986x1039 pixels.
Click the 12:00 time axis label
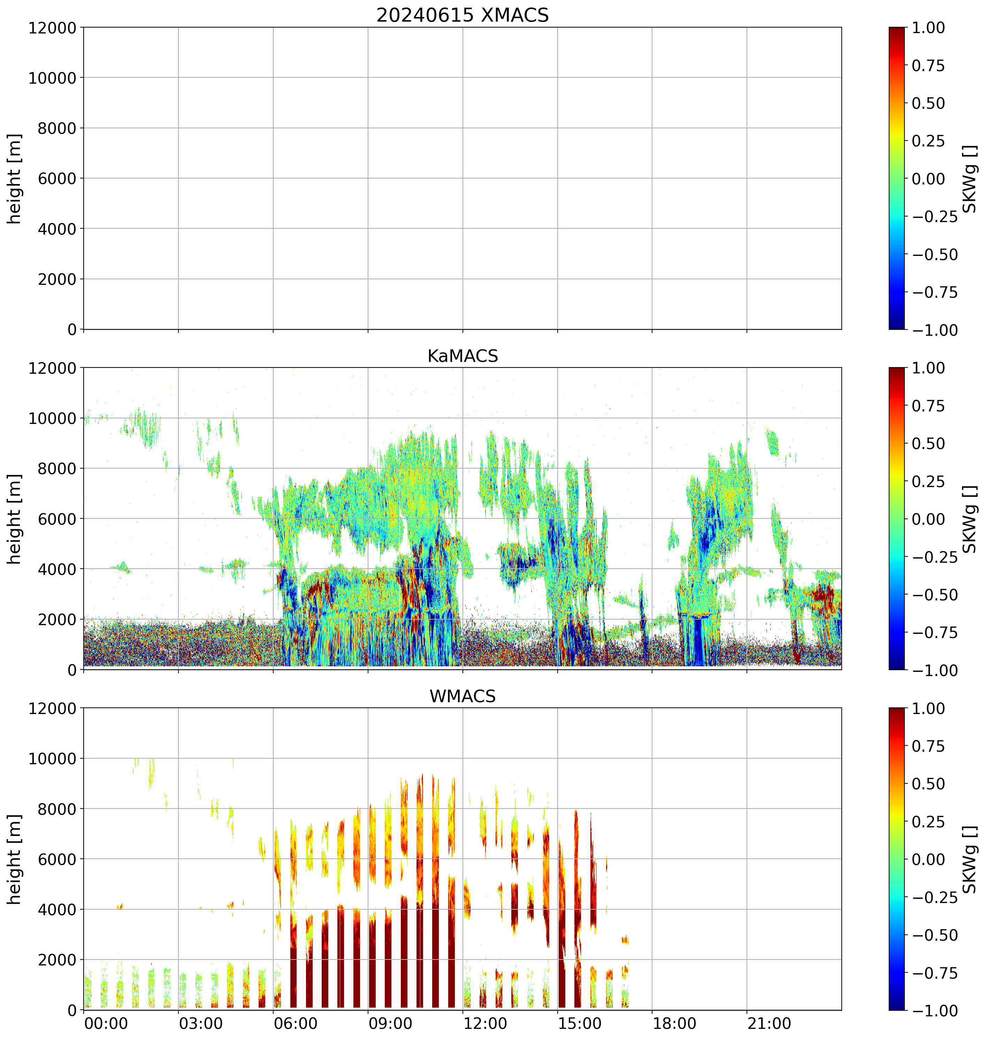485,1024
